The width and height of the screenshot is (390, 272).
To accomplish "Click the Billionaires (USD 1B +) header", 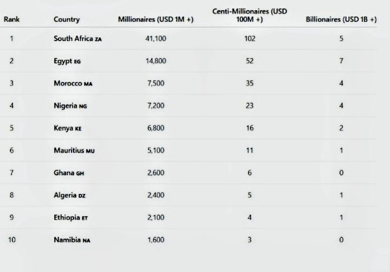I will [341, 20].
